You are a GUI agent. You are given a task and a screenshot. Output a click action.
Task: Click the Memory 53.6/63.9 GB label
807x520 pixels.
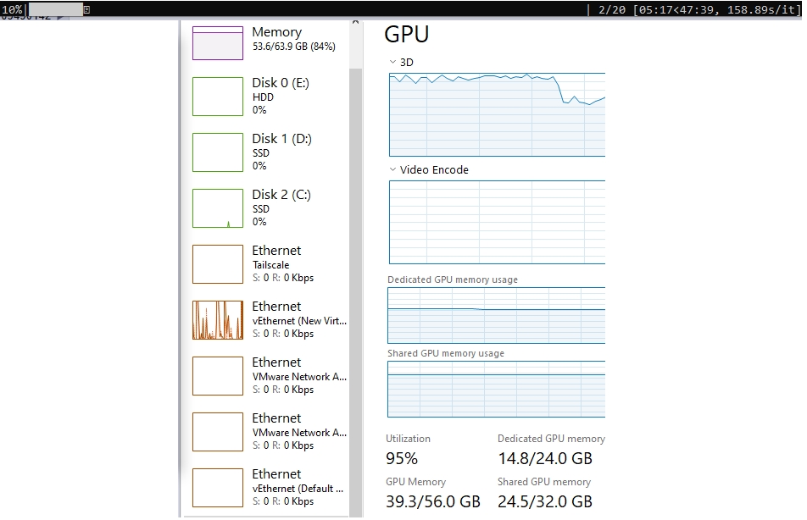293,47
